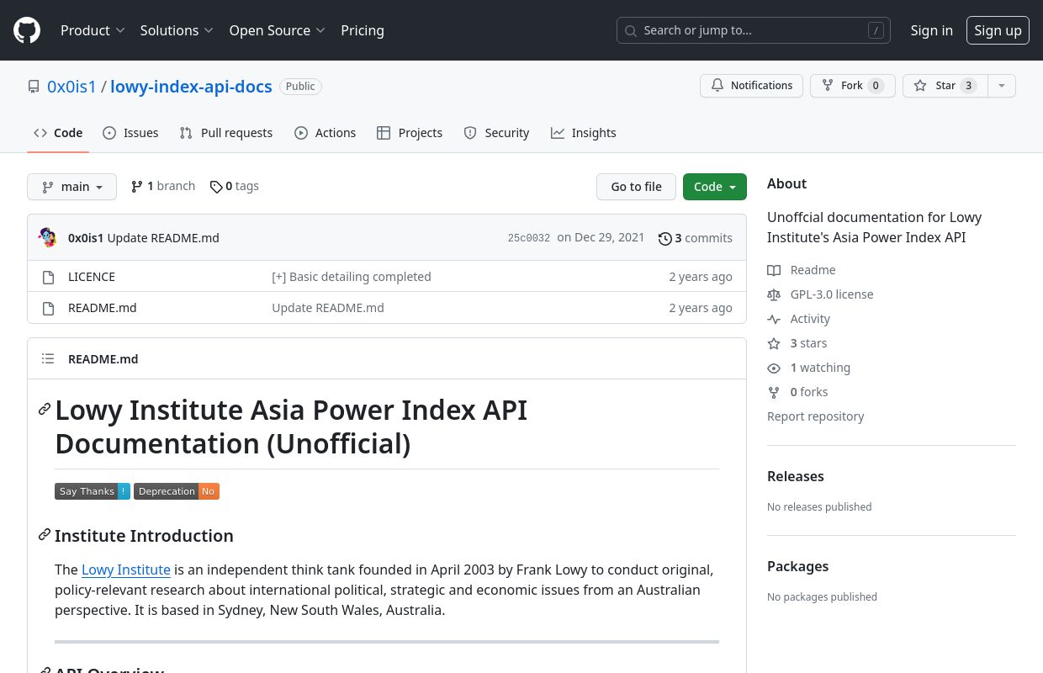Open the Pricing page

(363, 30)
